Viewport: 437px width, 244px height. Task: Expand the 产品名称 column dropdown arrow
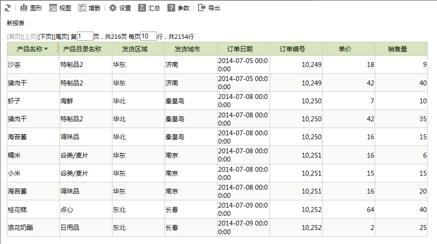tap(46, 49)
